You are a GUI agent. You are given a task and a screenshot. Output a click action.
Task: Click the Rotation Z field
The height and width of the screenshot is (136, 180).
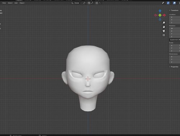(x=175, y=36)
